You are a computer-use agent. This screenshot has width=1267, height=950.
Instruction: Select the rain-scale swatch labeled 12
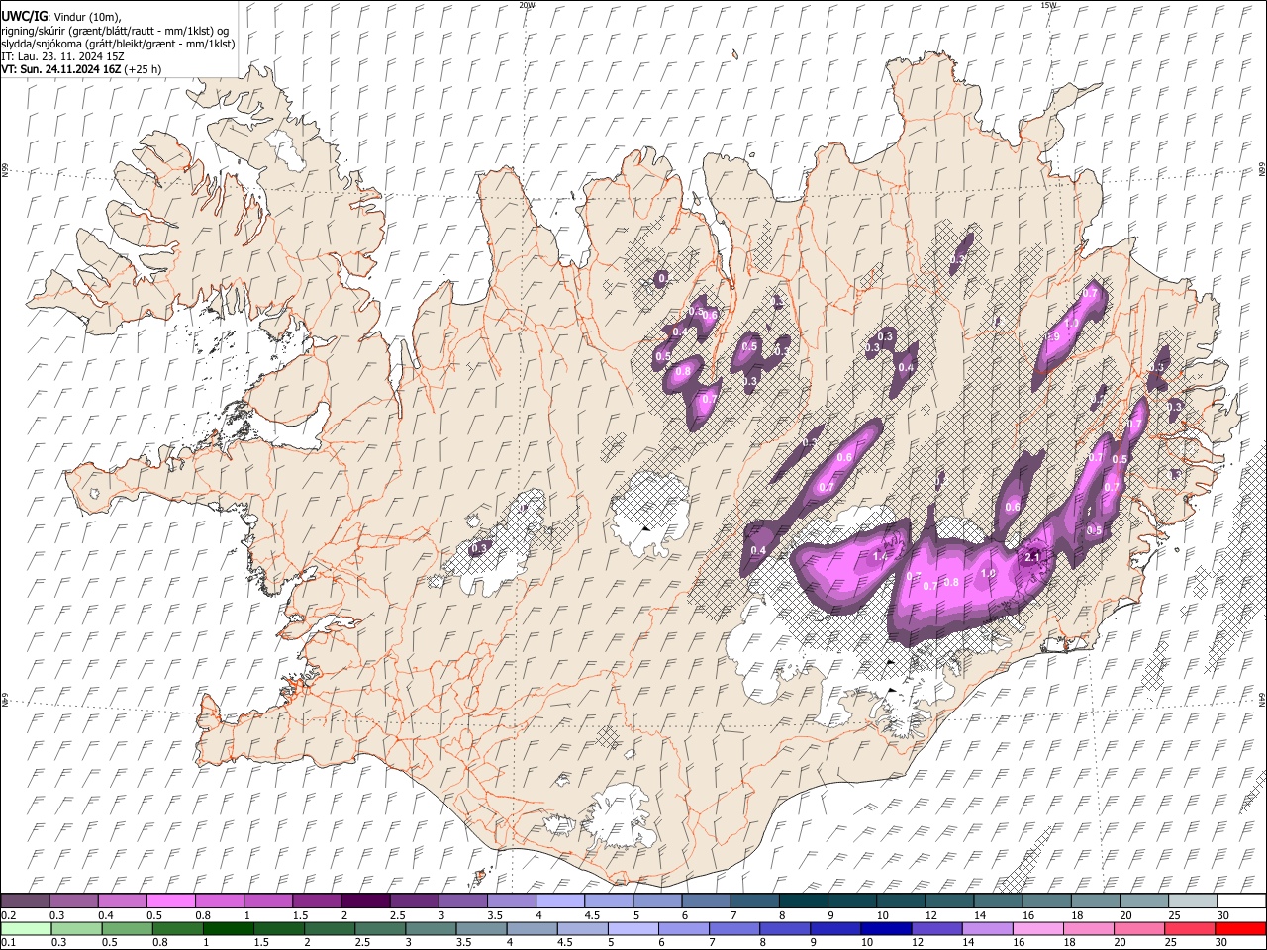tap(937, 928)
